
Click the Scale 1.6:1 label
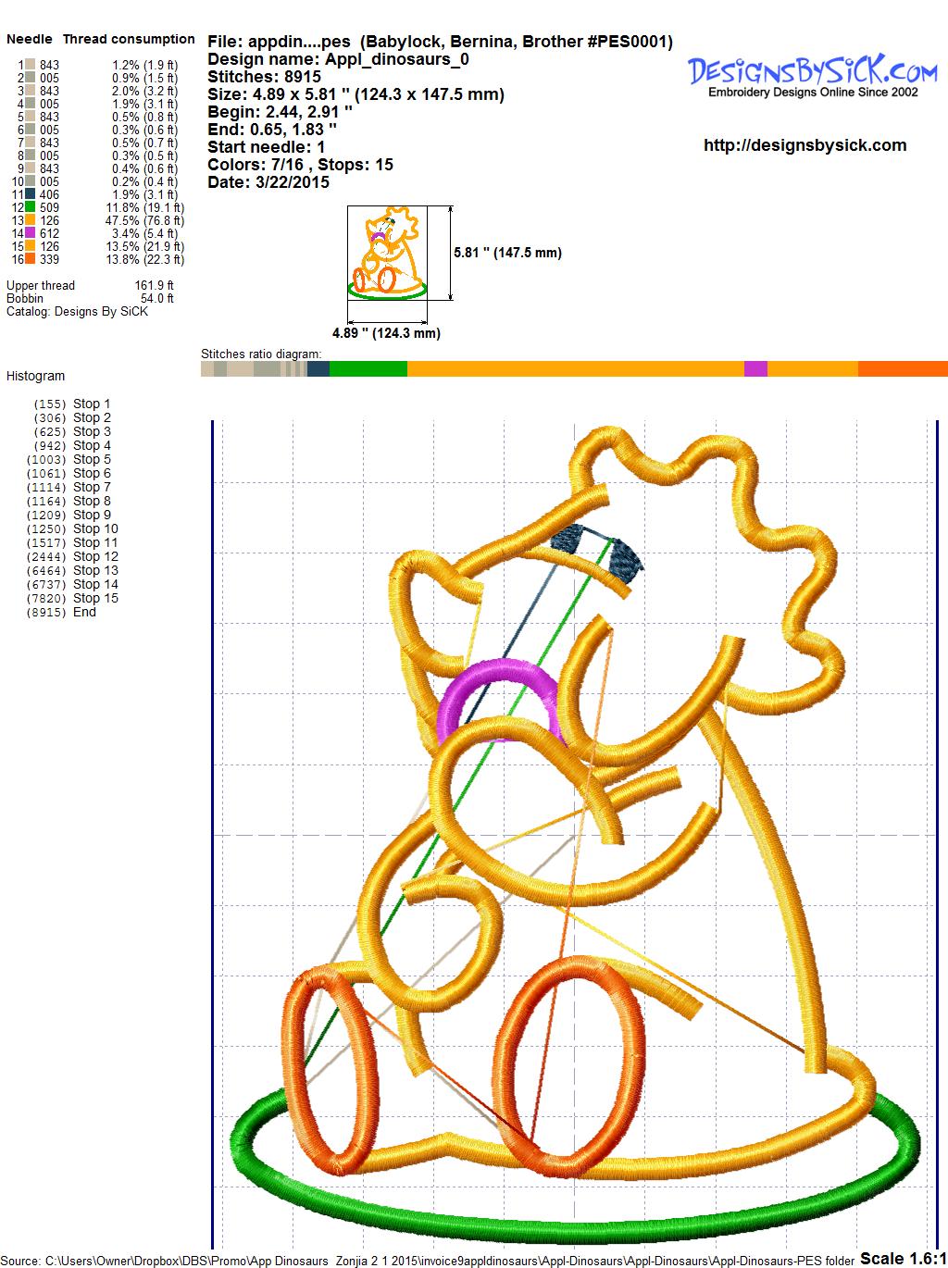point(903,1258)
